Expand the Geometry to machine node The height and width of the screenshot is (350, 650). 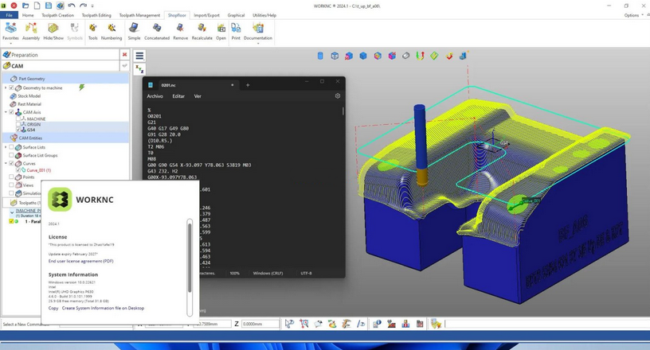[6, 87]
